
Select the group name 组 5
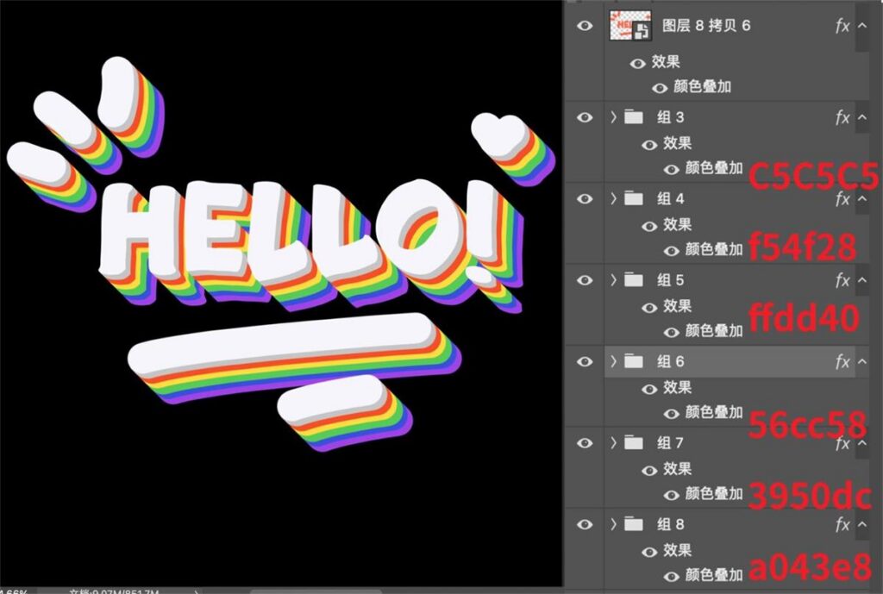click(x=670, y=280)
